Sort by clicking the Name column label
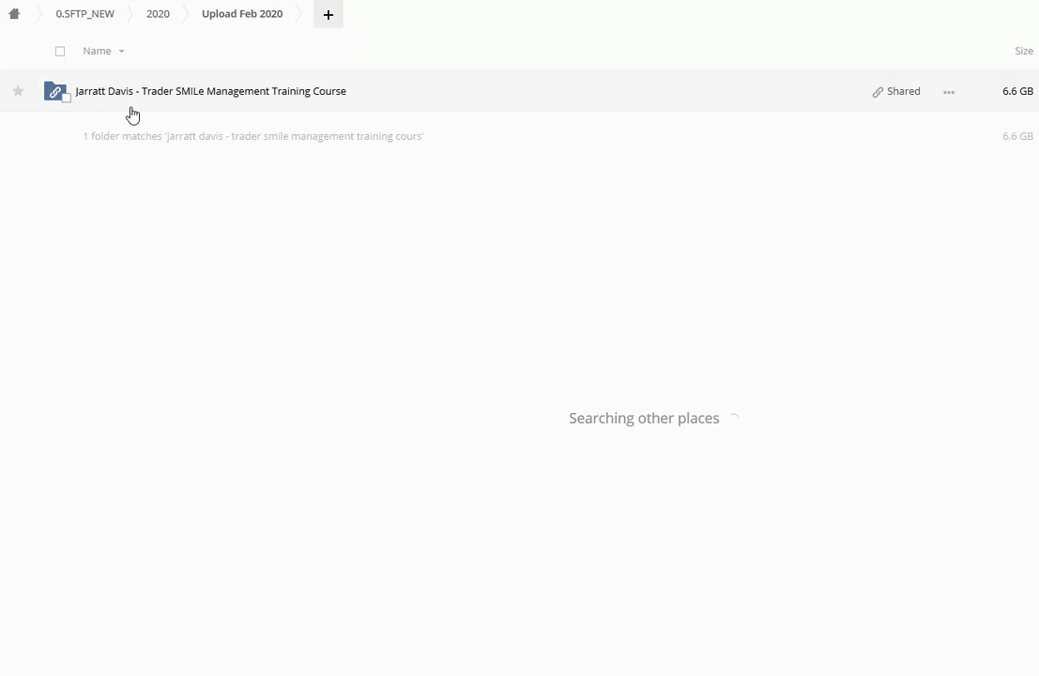 [x=97, y=51]
